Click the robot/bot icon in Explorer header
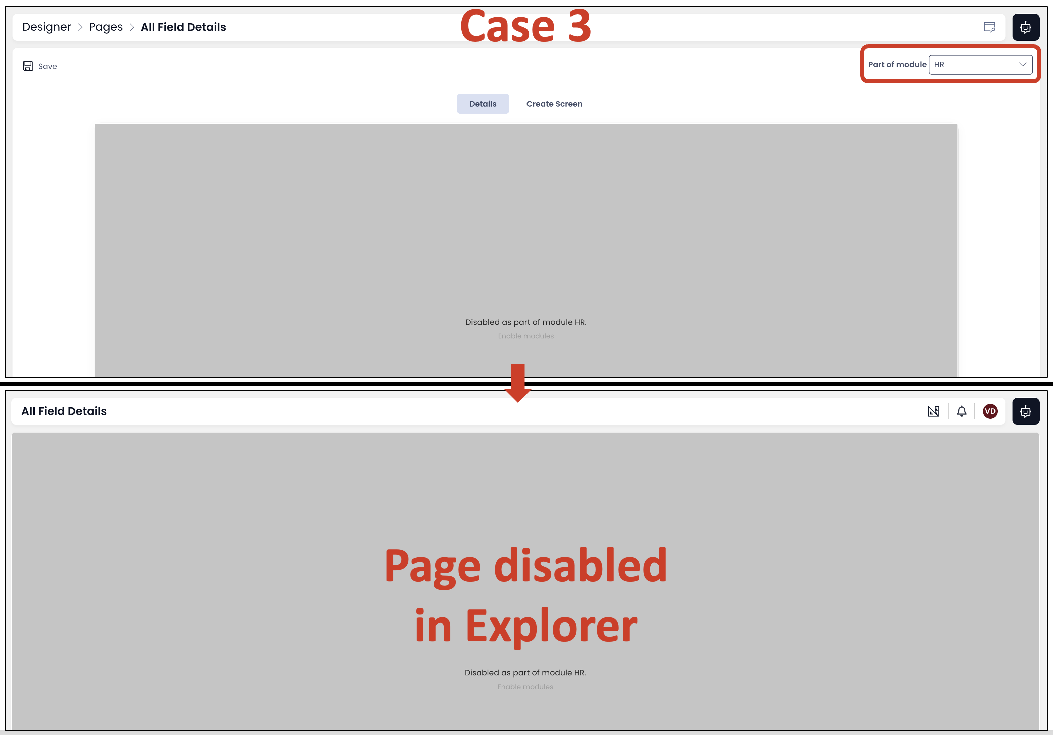 point(1026,411)
